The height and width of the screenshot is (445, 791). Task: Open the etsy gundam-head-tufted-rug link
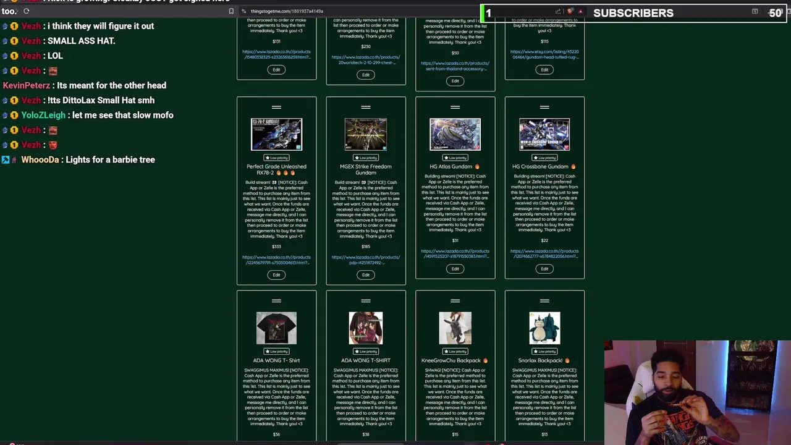(544, 54)
